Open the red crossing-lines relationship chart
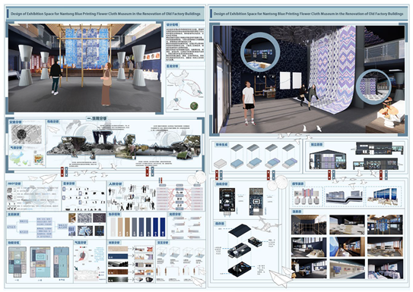This screenshot has height=292, width=413. tap(180, 197)
